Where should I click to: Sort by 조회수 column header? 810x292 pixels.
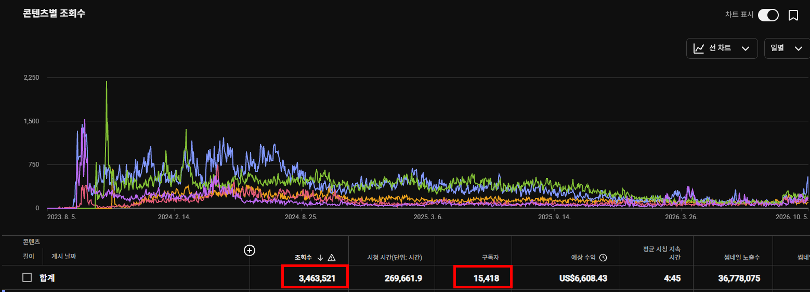pos(304,257)
